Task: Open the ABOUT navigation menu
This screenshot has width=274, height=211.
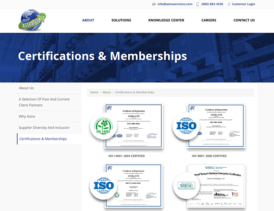Action: [88, 20]
